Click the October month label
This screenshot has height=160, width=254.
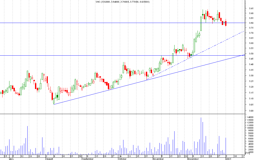122,159
